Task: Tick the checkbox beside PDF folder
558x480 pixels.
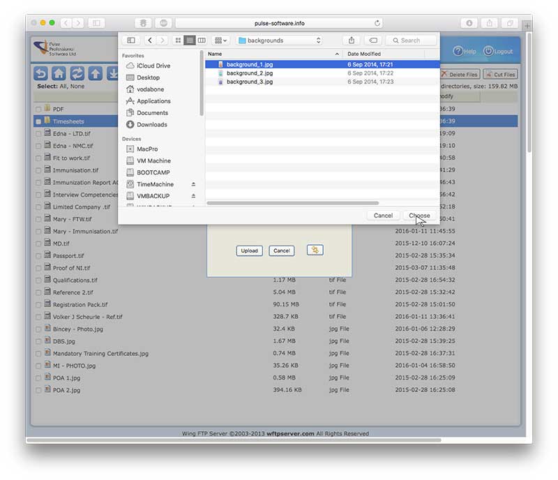Action: coord(38,110)
